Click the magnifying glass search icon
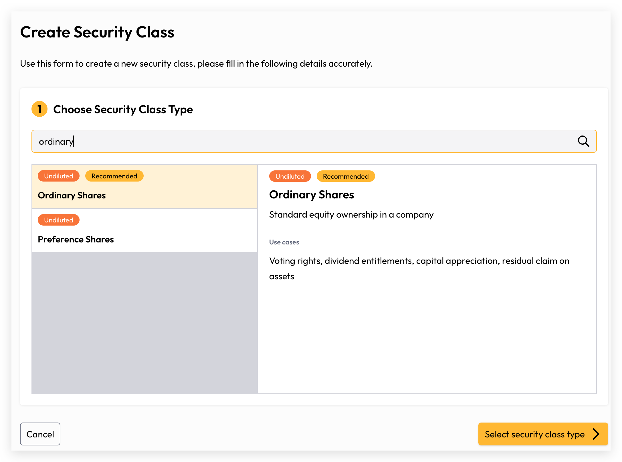 point(583,141)
